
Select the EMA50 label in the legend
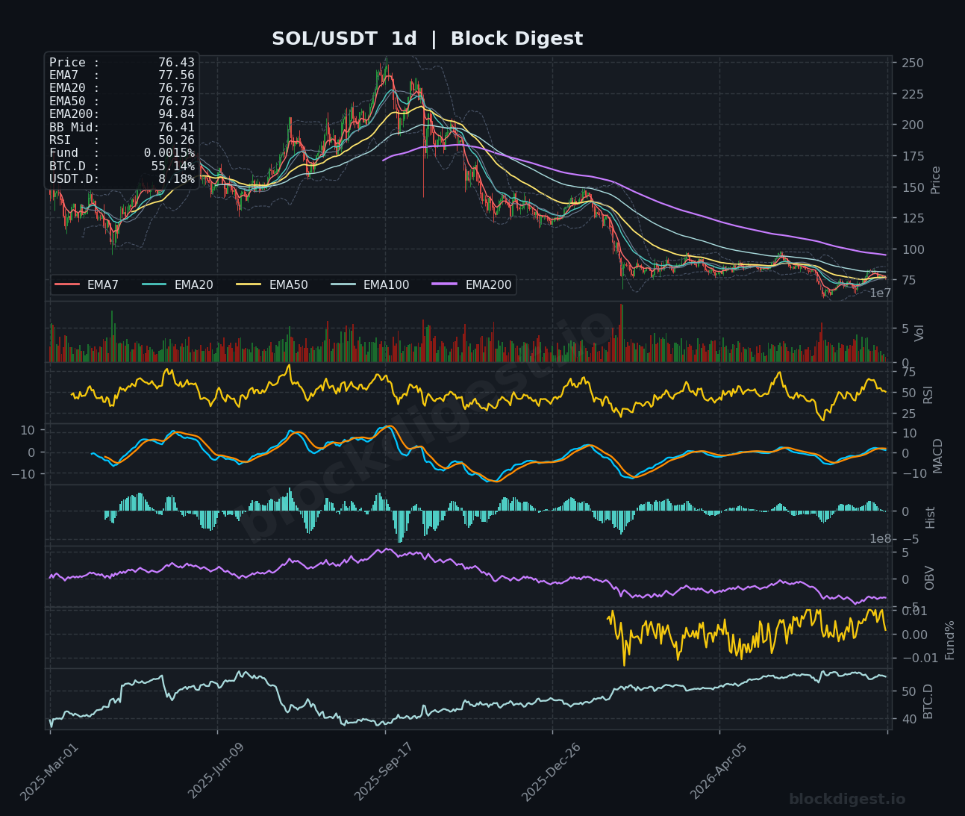click(x=288, y=284)
